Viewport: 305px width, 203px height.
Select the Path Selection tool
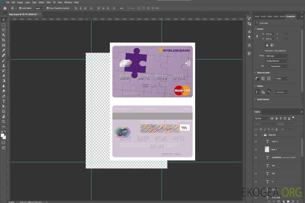[x=3, y=106]
